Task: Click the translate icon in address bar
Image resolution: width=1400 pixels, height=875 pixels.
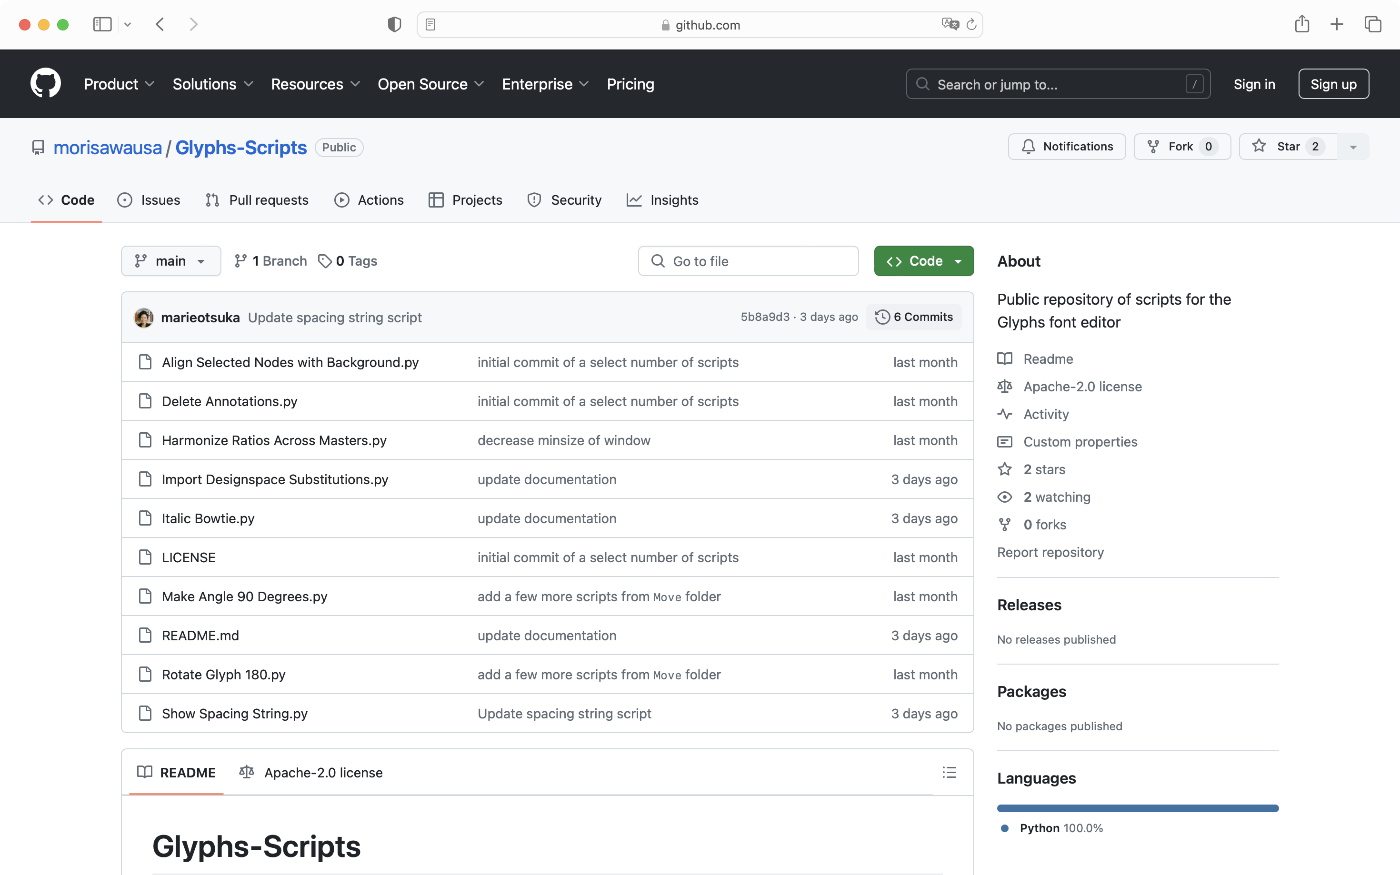Action: (950, 24)
